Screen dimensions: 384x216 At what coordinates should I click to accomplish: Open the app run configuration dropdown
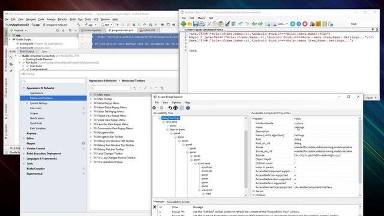coord(91,25)
